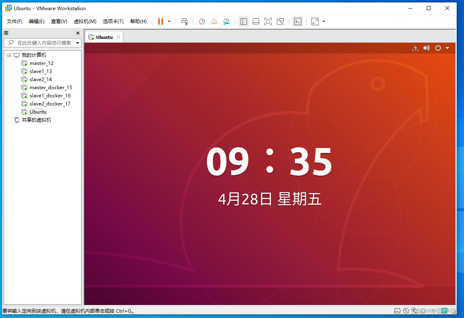Click the master_docker_15 VM icon
The width and height of the screenshot is (464, 318).
tap(25, 88)
